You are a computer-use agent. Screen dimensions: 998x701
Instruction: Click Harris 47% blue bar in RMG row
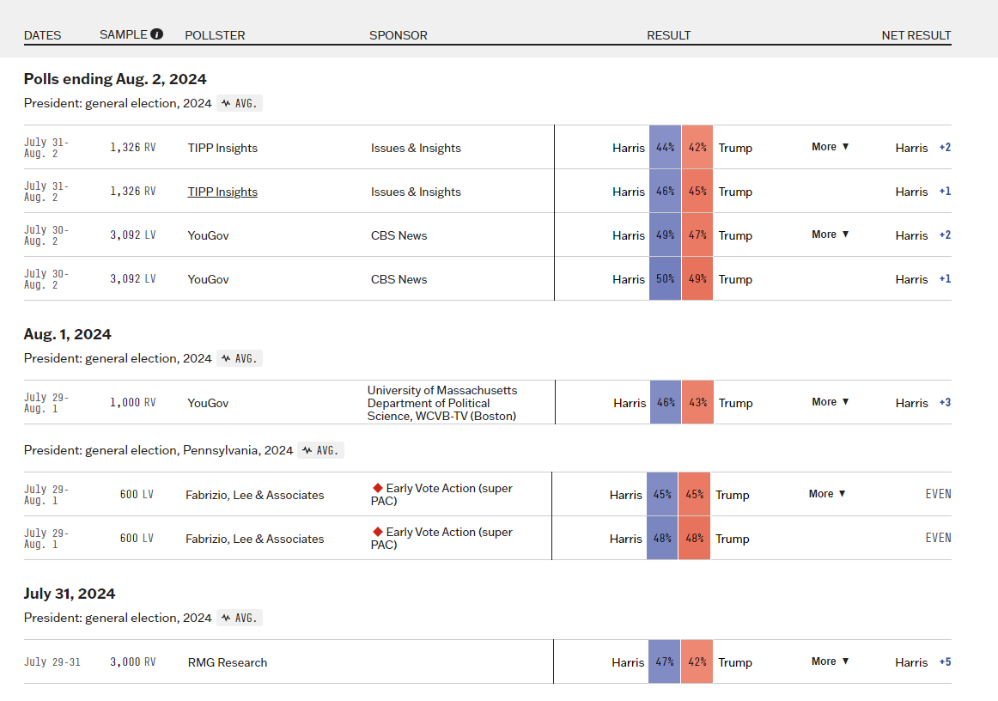tap(665, 661)
